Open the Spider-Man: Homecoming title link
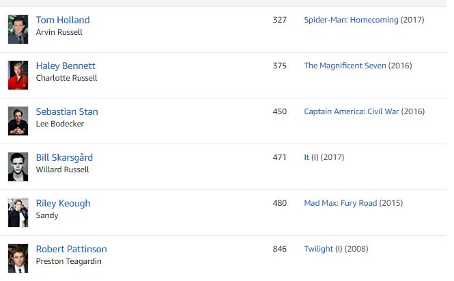Viewport: 454px width, 281px height. (351, 20)
